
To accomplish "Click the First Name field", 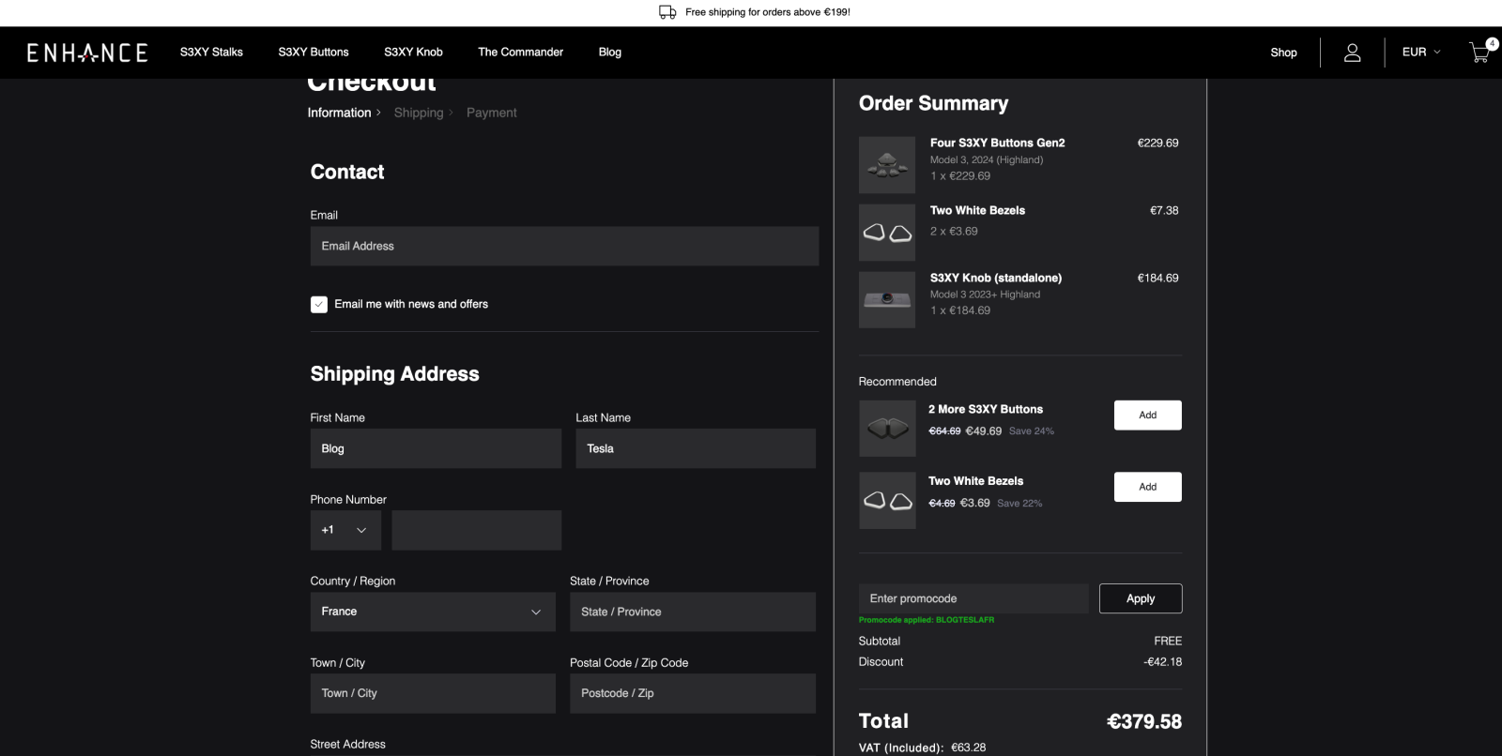I will click(436, 448).
